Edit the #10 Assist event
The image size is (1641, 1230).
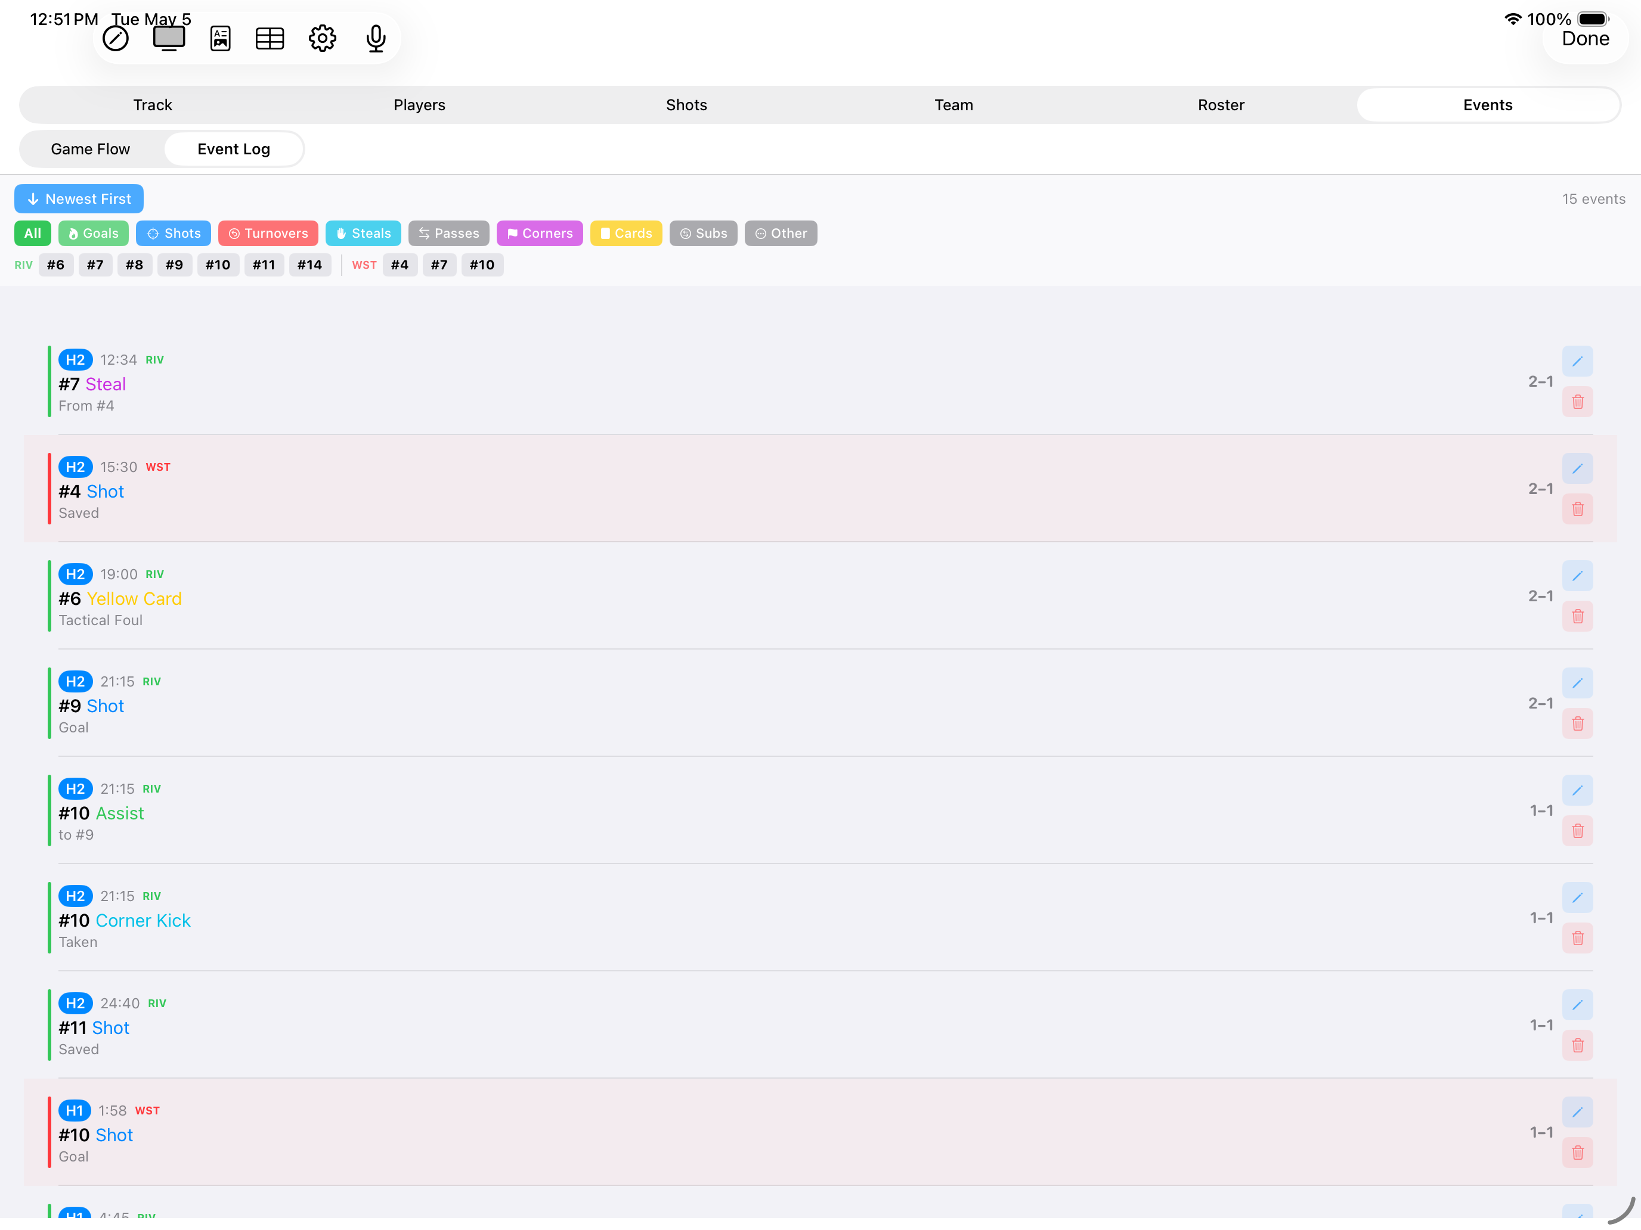[x=1577, y=790]
